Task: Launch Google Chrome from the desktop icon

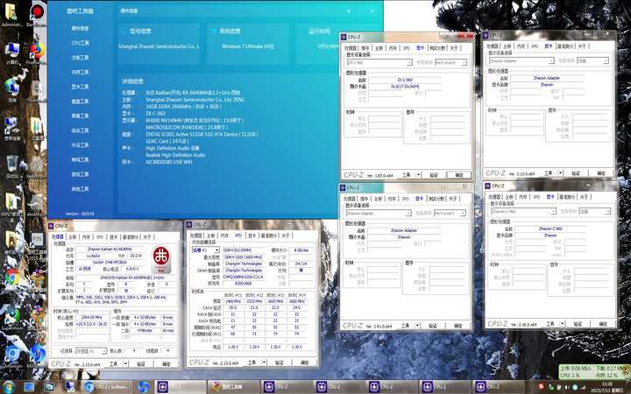Action: (x=12, y=278)
